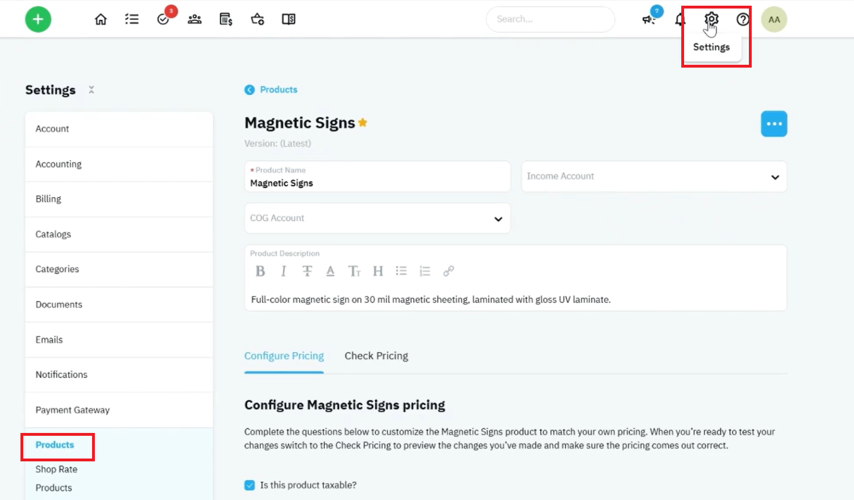This screenshot has height=500, width=854.
Task: Open the help question mark icon
Action: [743, 19]
